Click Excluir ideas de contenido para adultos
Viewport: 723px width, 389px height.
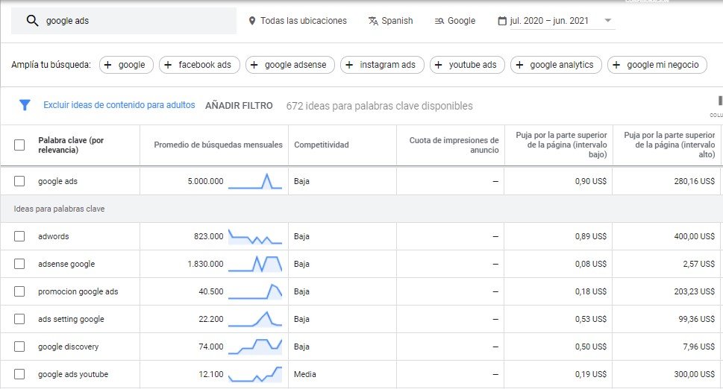pos(119,105)
